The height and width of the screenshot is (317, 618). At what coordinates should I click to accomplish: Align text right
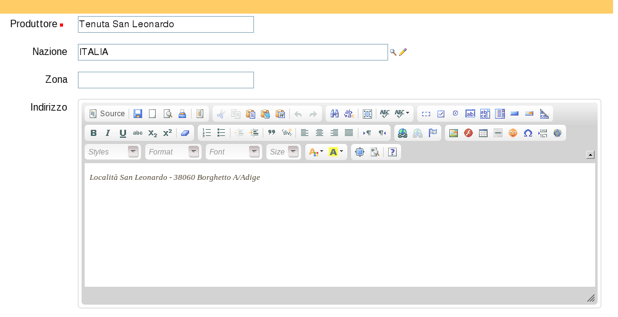[334, 133]
